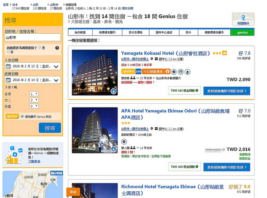This screenshot has height=198, width=267.
Task: Click the blue 10% discount badge
Action: point(139,71)
